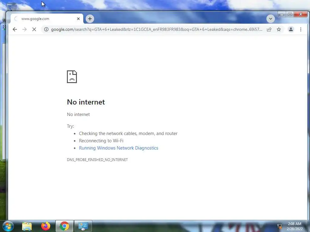Open a new tab with plus button
This screenshot has height=232, width=310.
tap(90, 19)
